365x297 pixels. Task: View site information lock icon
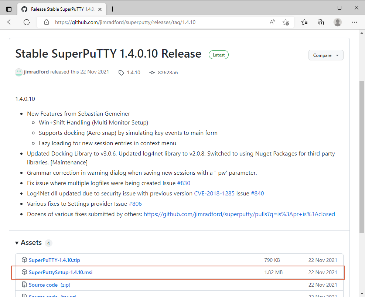(47, 22)
